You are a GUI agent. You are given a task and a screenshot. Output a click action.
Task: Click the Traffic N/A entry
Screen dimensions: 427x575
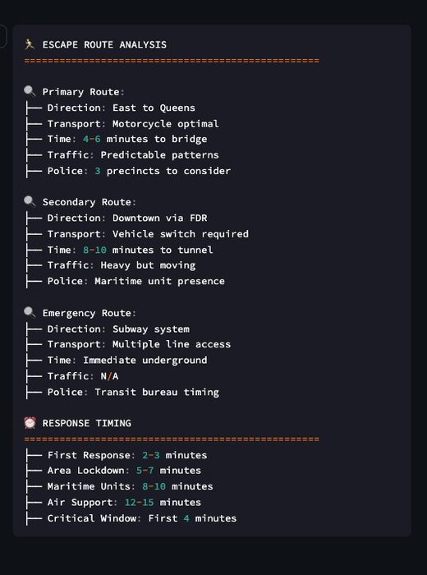(83, 376)
